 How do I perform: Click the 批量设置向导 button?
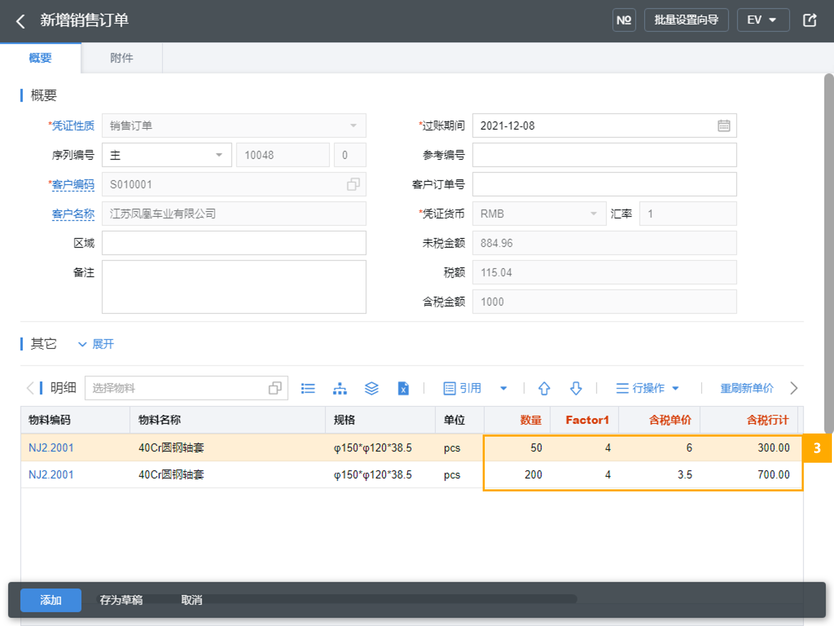point(686,20)
